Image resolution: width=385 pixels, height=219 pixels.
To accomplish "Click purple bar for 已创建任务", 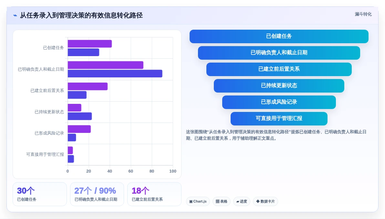I will (x=89, y=44).
